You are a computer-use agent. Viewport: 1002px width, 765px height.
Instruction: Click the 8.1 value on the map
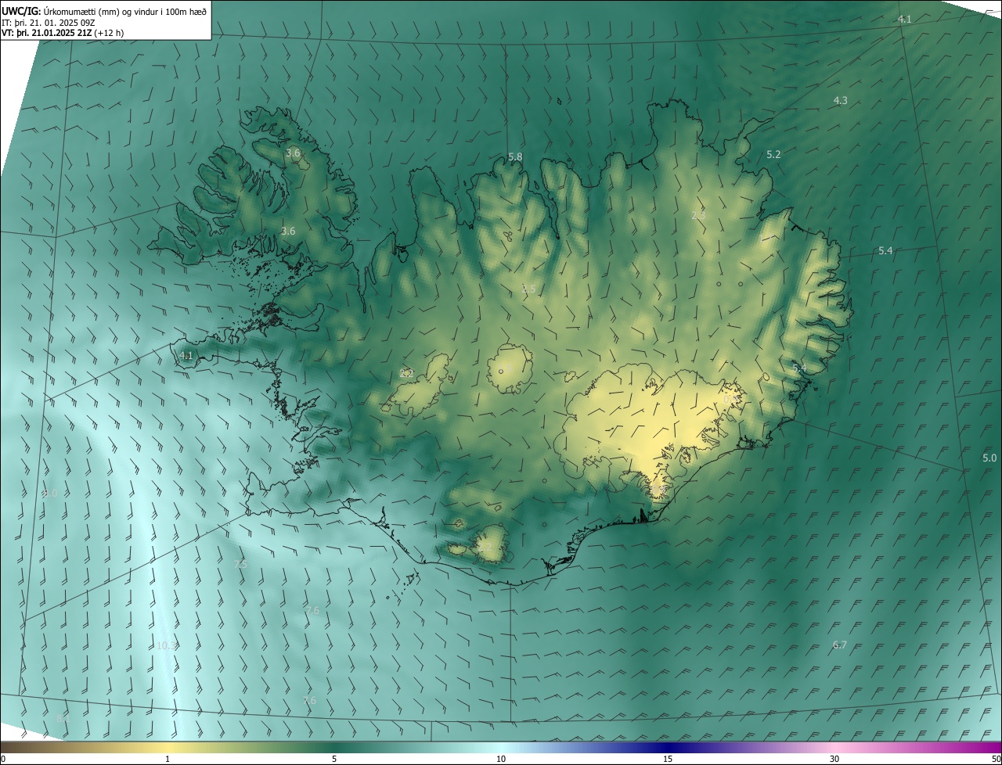tap(63, 718)
